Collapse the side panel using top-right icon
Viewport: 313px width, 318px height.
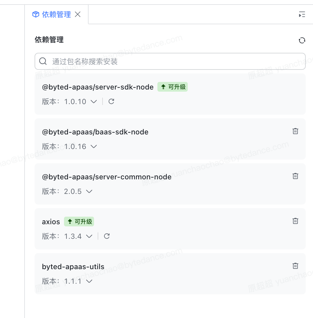tap(302, 14)
